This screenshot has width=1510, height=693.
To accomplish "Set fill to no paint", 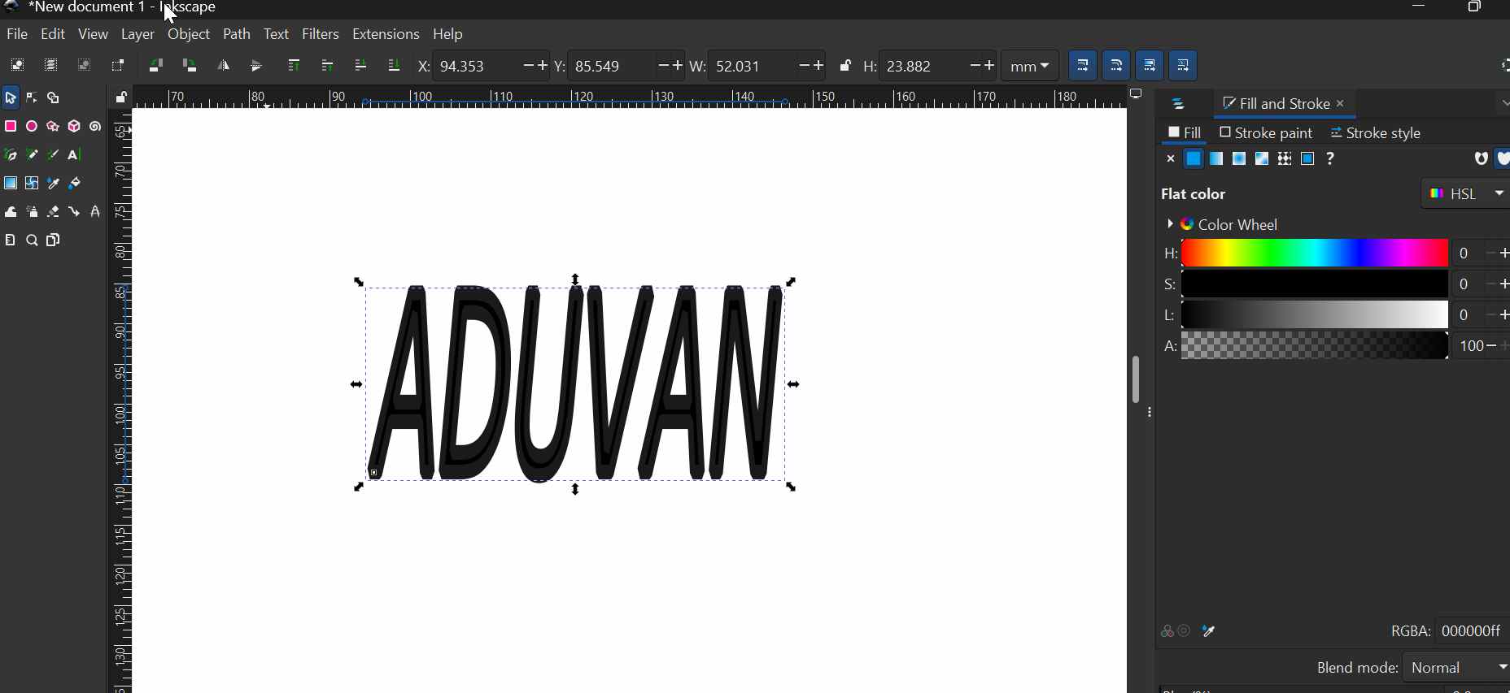I will [1171, 159].
